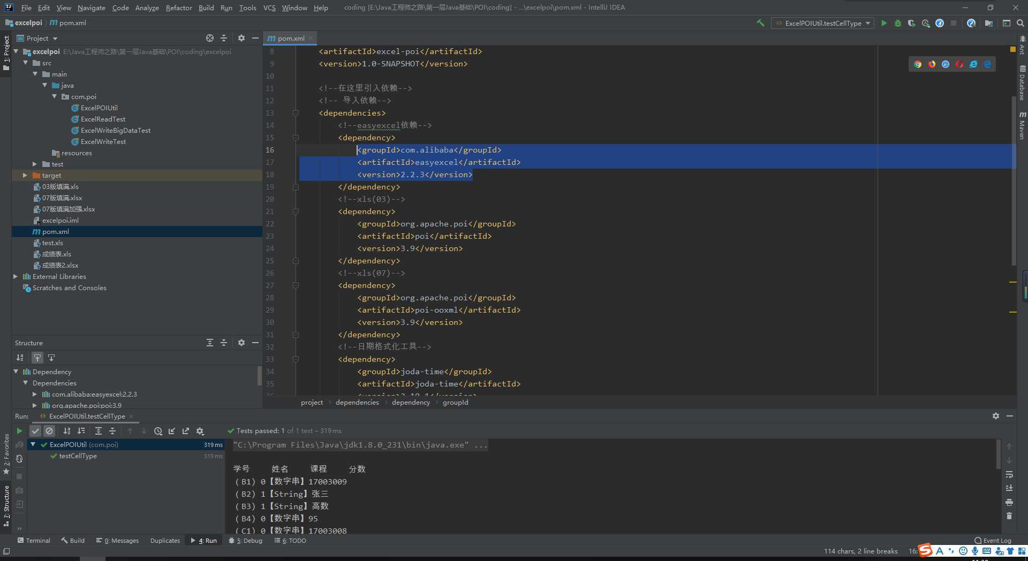
Task: Toggle auto-test rerun icon in the Run side bar
Action: (19, 459)
